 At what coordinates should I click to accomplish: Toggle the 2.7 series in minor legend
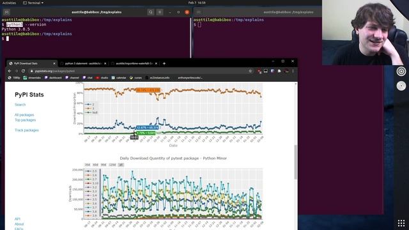(x=91, y=179)
